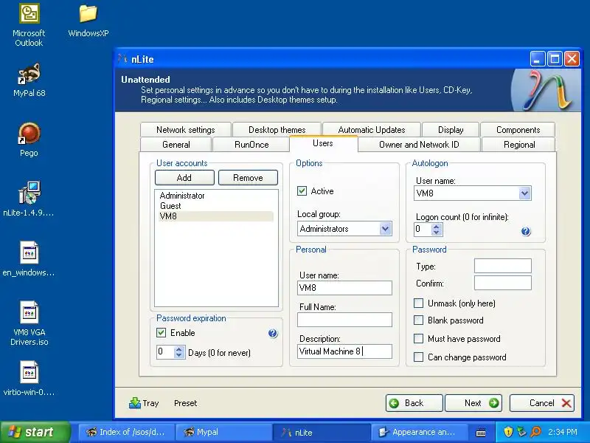
Task: Switch to the RunOnce tab
Action: tap(251, 145)
